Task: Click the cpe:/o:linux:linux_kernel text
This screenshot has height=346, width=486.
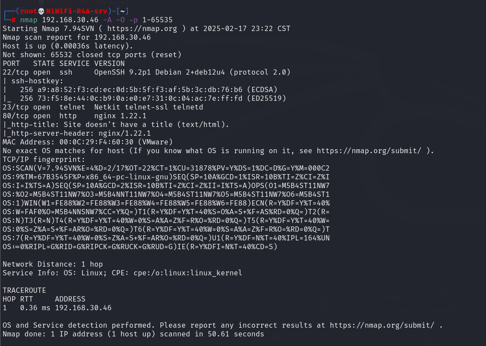Action: coord(188,273)
